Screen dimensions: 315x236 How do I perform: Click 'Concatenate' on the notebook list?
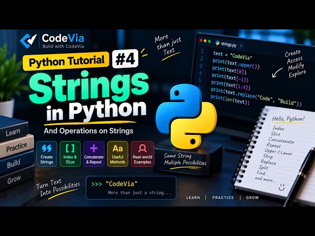(281, 141)
